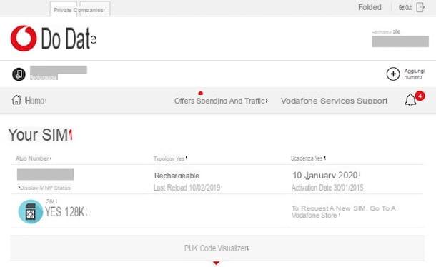The width and height of the screenshot is (436, 267).
Task: Open Vodafone Services Support menu
Action: pyautogui.click(x=334, y=101)
